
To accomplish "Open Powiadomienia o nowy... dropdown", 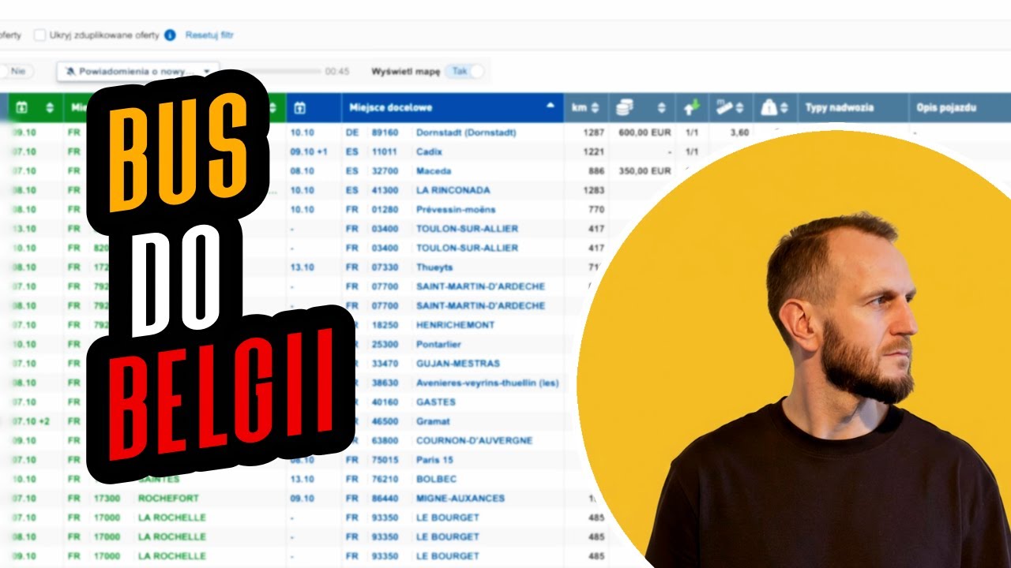I will click(x=138, y=71).
